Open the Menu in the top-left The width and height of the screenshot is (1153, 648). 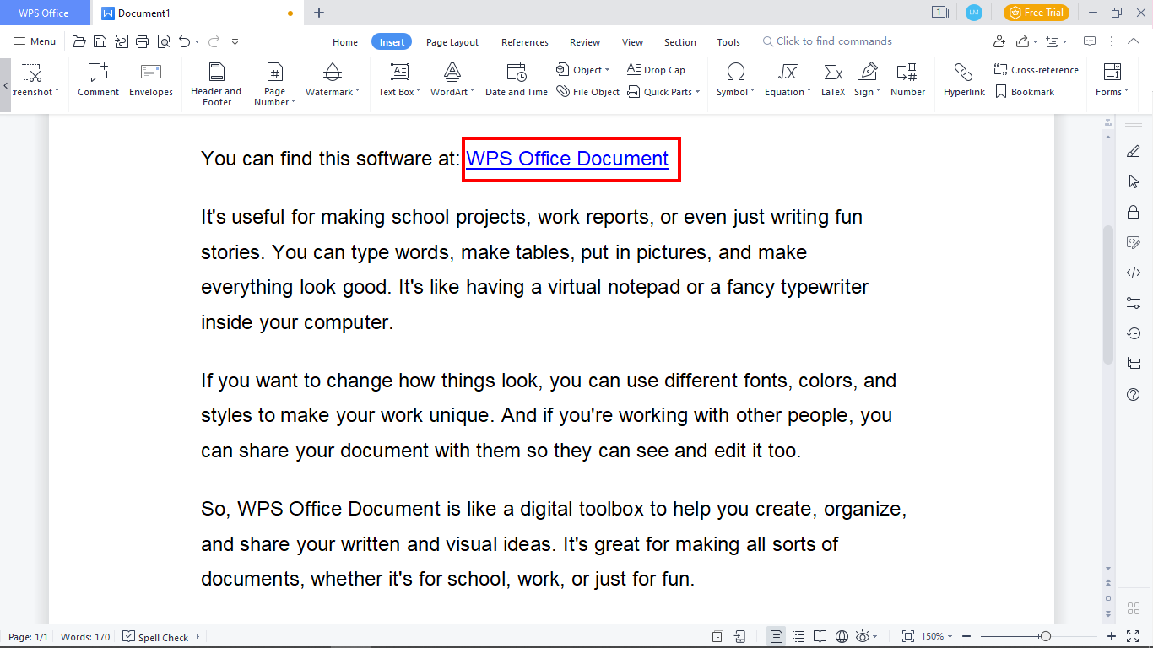click(34, 40)
